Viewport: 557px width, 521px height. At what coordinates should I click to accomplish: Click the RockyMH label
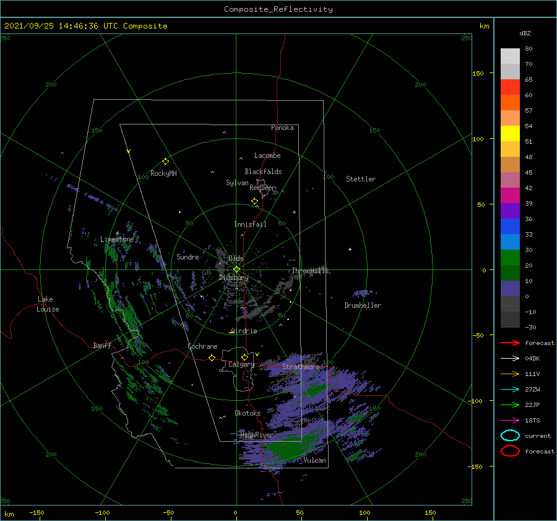click(163, 173)
